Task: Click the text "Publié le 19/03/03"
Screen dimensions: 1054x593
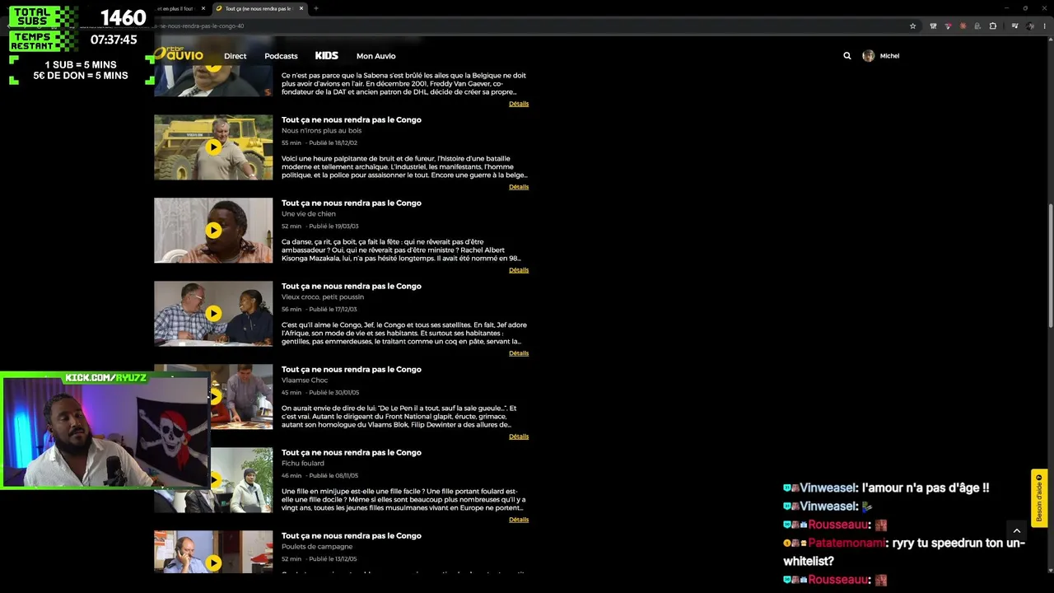Action: click(333, 226)
